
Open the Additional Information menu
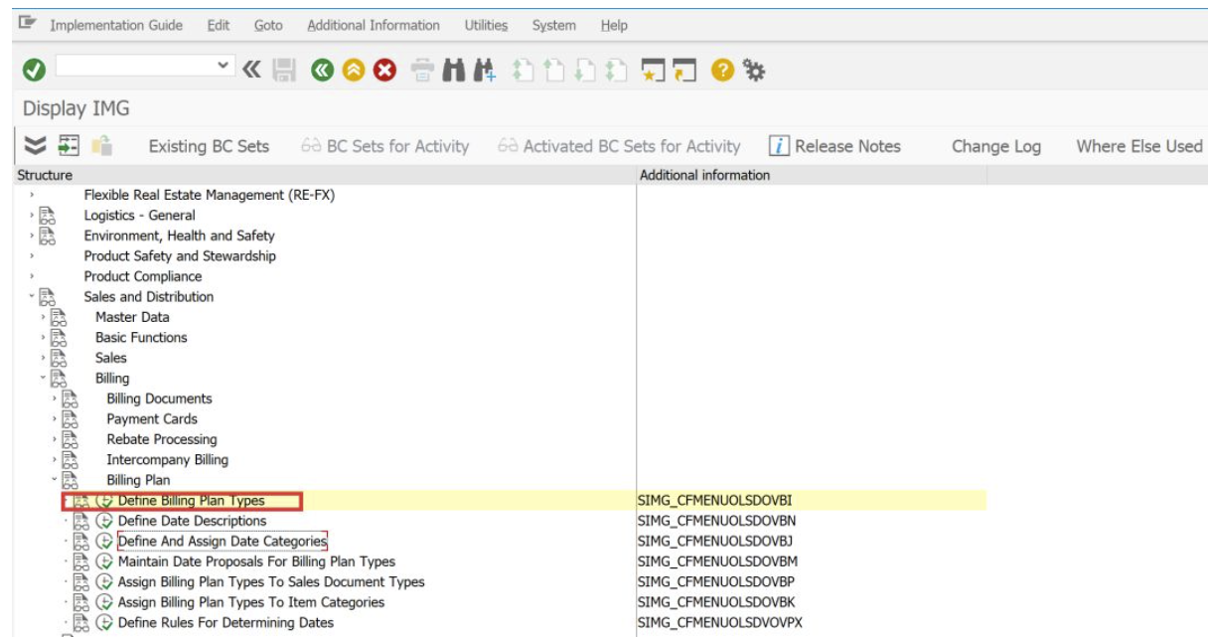pyautogui.click(x=374, y=26)
